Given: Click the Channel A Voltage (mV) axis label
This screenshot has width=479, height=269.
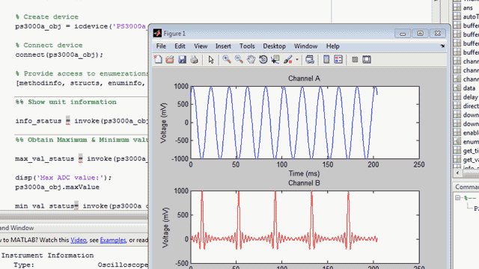Looking at the screenshot, I should (x=163, y=123).
